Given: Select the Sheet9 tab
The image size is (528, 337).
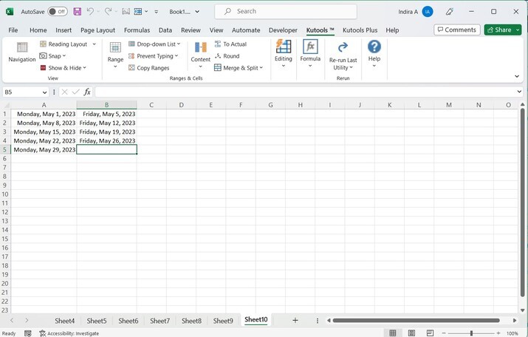Looking at the screenshot, I should pyautogui.click(x=223, y=321).
